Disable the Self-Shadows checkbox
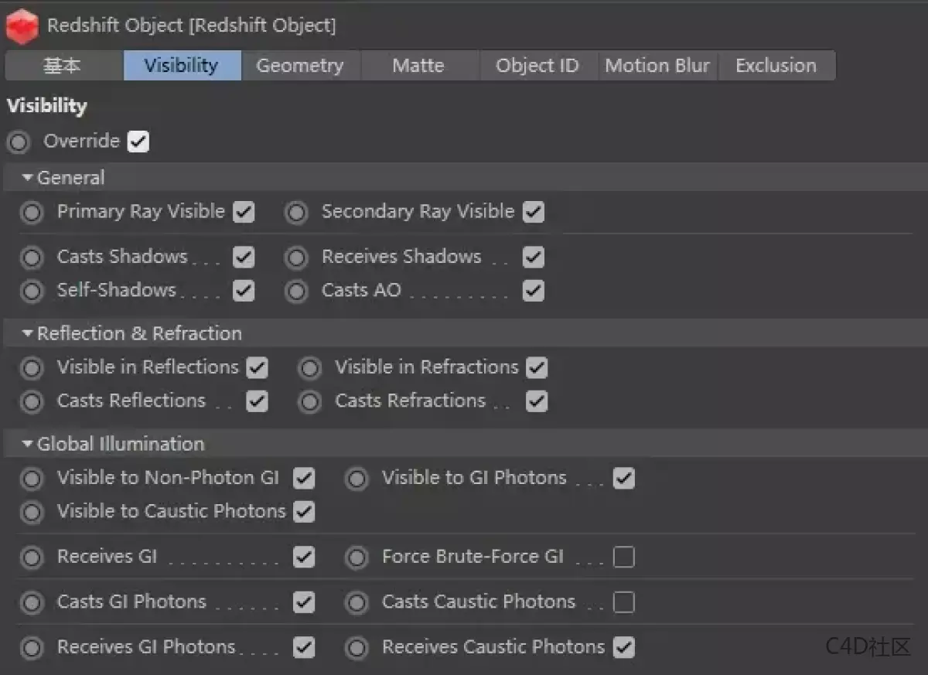This screenshot has width=928, height=675. coord(244,291)
